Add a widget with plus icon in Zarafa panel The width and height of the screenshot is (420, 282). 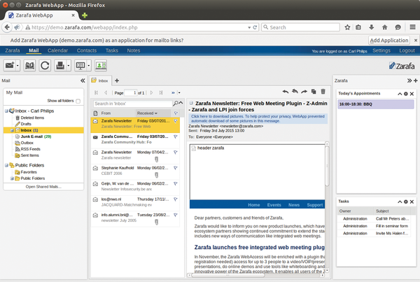[x=416, y=80]
